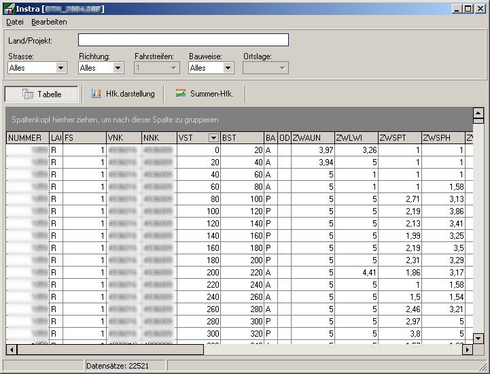Switch to the Summen-Hfk. view

pyautogui.click(x=205, y=94)
